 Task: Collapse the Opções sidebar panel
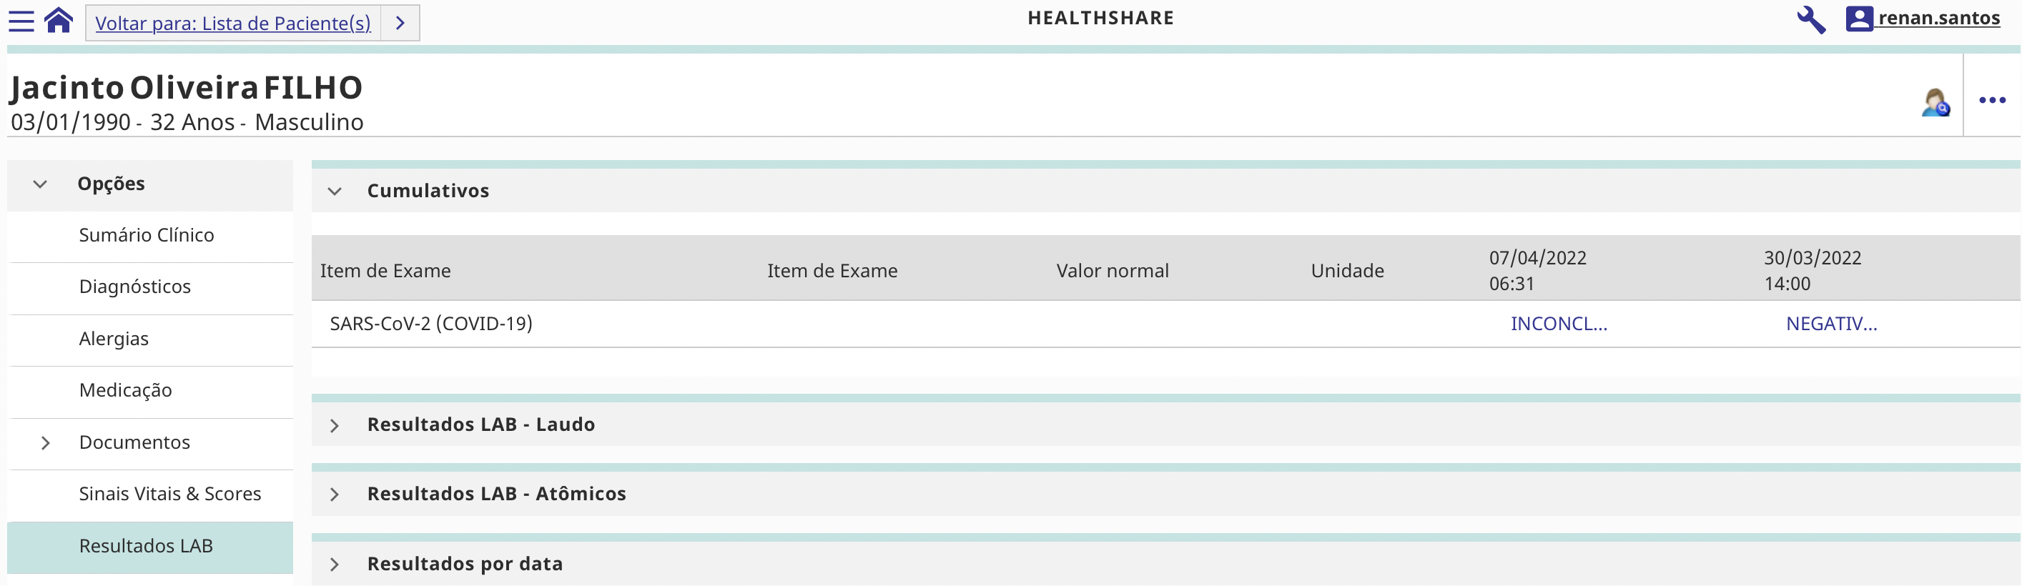click(x=40, y=184)
